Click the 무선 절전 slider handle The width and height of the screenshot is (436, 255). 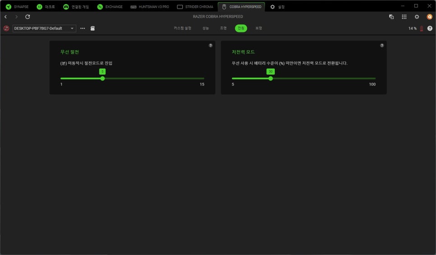click(x=102, y=78)
